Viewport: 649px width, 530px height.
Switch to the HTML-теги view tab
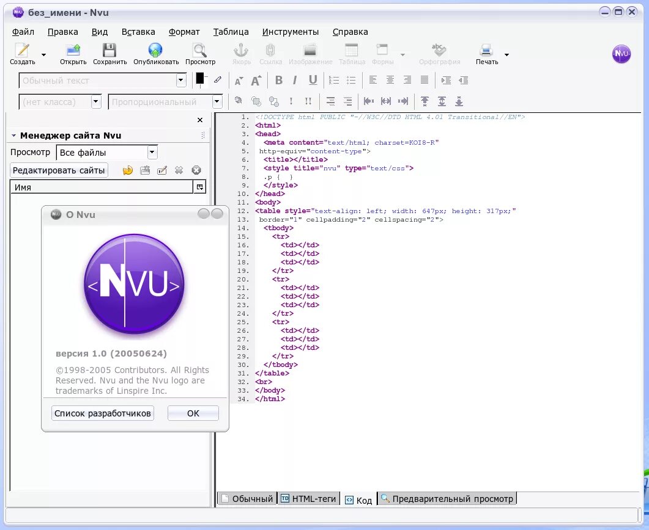click(308, 499)
